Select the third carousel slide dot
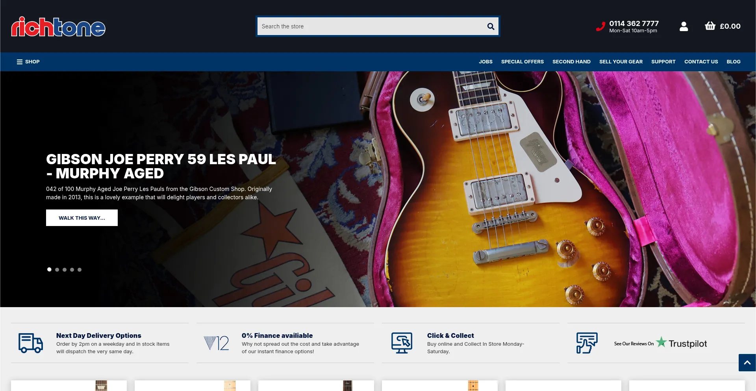The image size is (756, 391). click(65, 270)
